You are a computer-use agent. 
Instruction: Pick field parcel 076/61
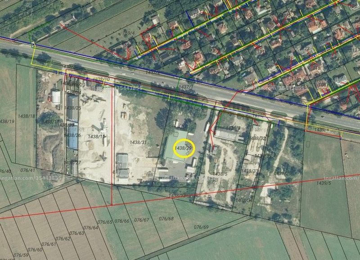(49, 244)
